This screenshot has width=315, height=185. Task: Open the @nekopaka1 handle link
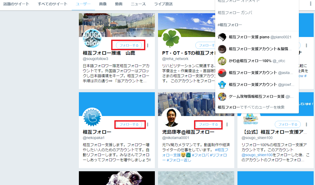pos(94,138)
